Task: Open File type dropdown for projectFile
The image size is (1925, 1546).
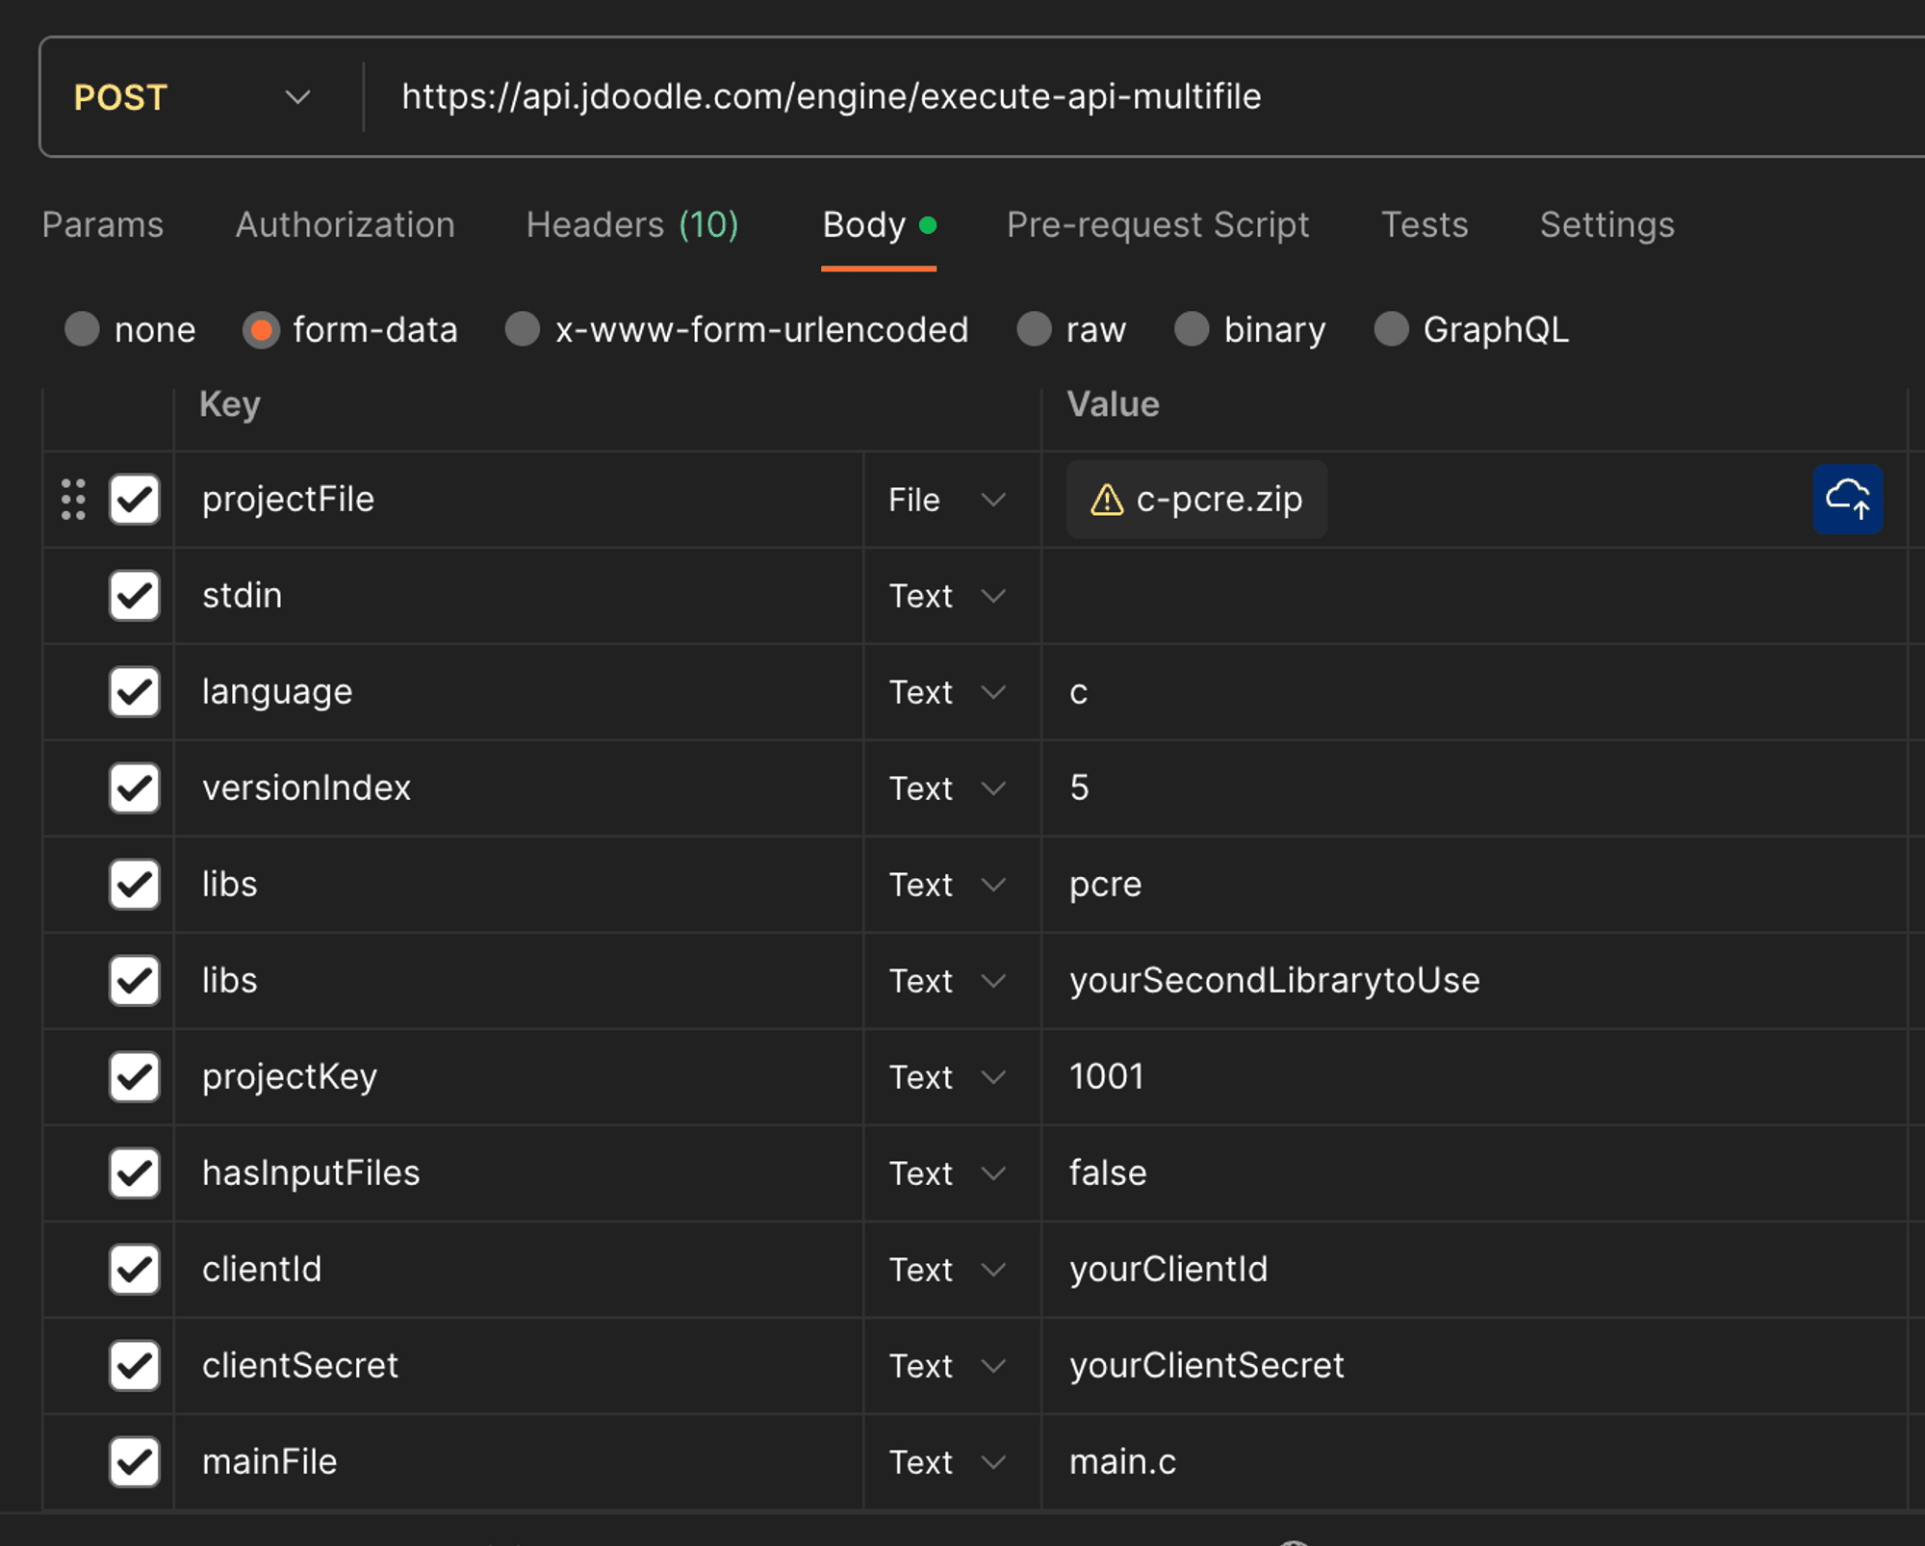Action: tap(947, 500)
